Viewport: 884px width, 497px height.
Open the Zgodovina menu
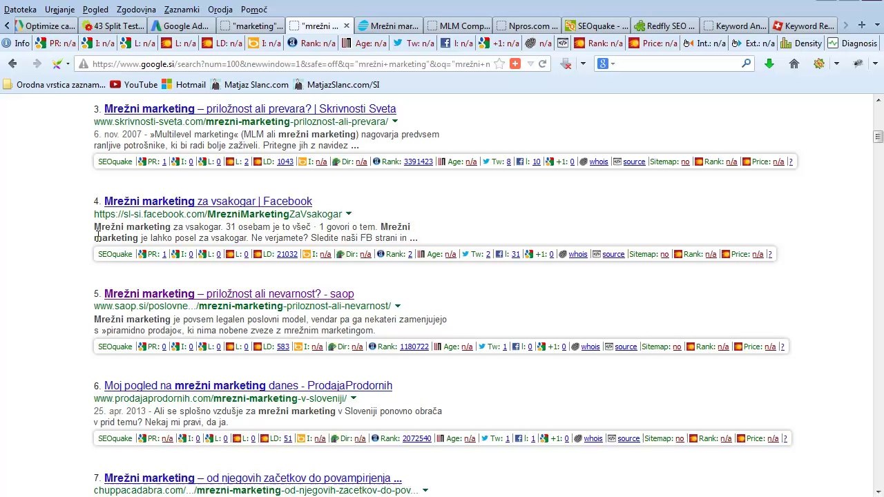136,10
